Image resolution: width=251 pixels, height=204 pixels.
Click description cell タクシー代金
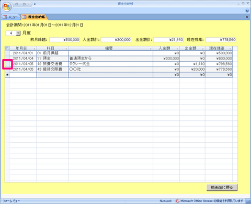tap(111, 64)
